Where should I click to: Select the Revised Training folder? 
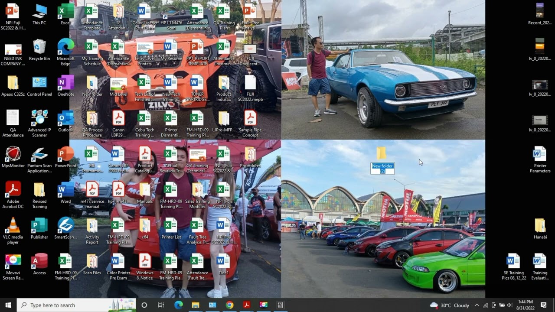coord(39,195)
